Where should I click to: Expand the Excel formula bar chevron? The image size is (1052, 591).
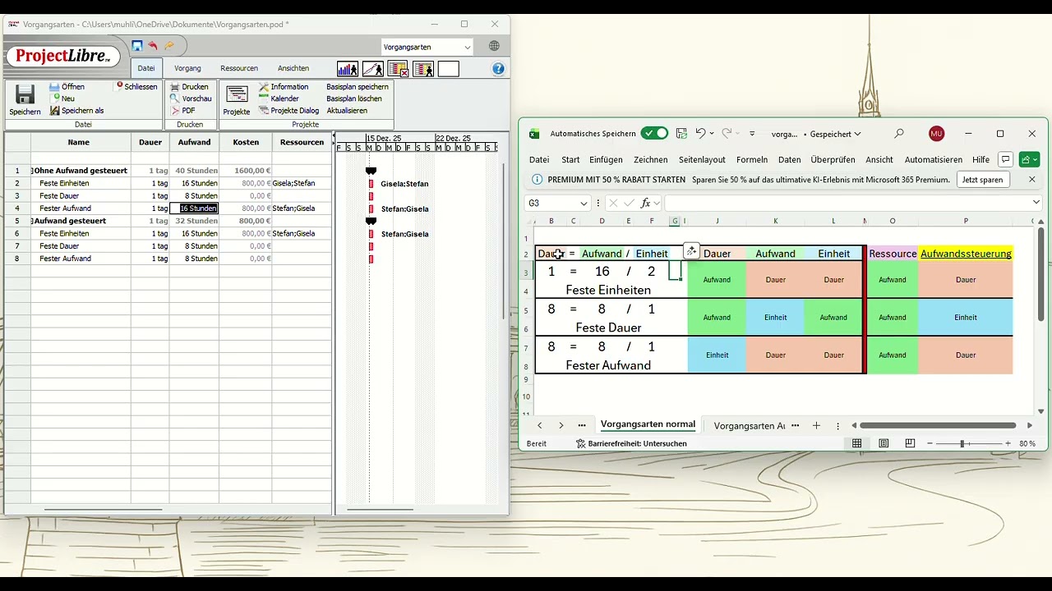[1036, 203]
